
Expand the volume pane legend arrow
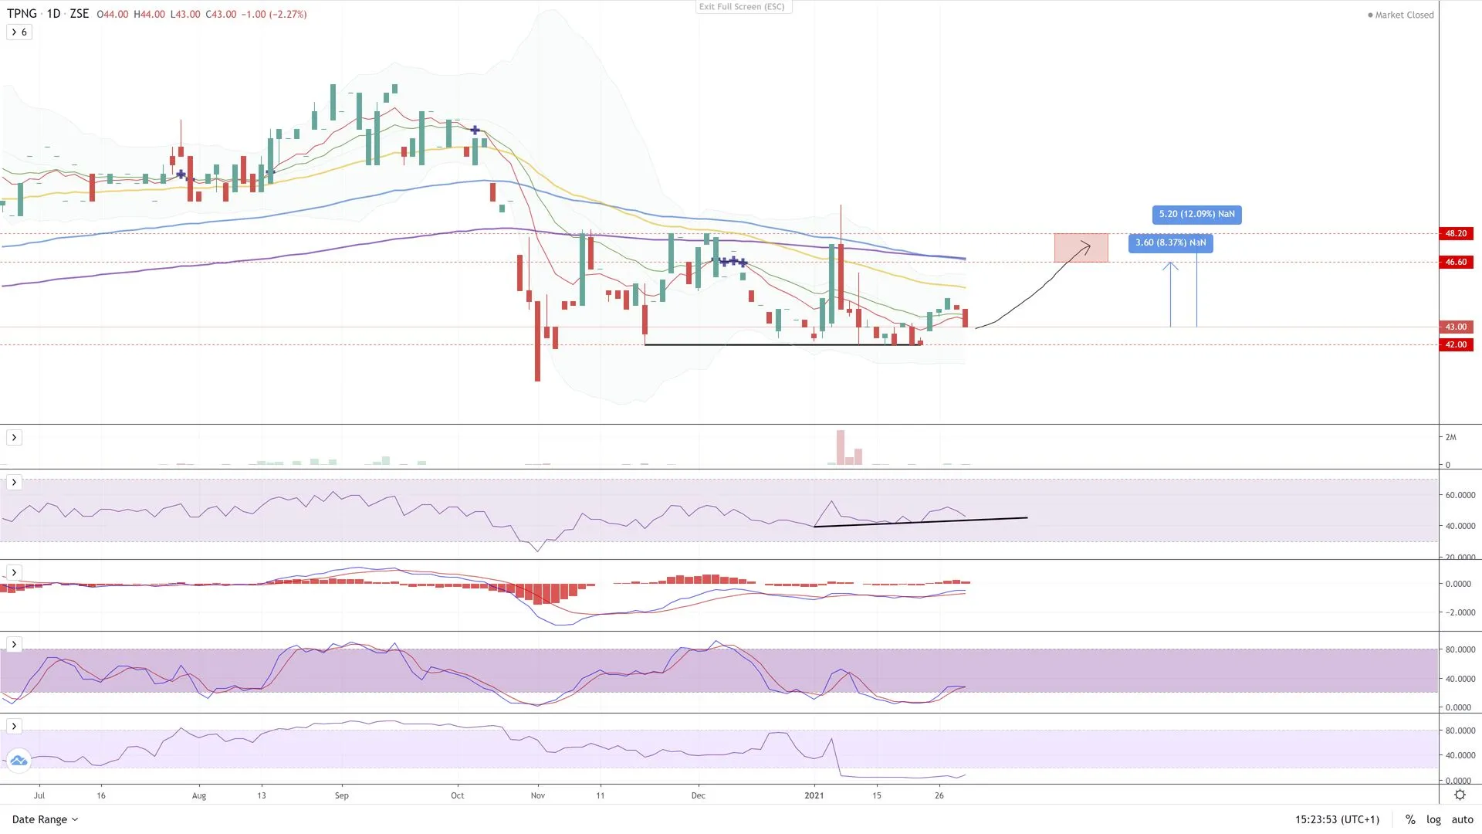(x=14, y=438)
